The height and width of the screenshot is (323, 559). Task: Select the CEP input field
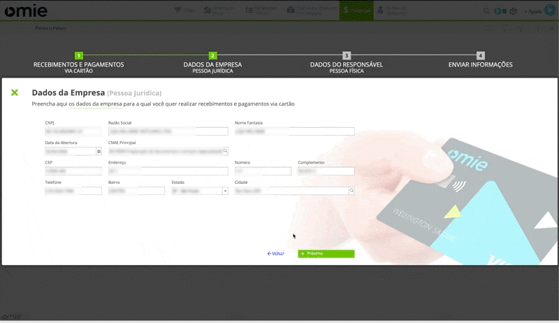73,171
